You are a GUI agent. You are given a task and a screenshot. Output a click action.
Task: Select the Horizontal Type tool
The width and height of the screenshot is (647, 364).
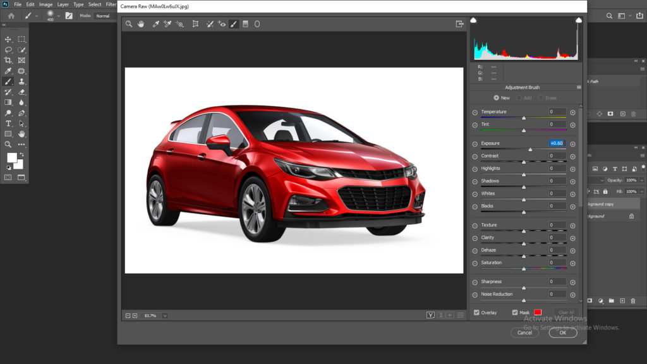pyautogui.click(x=8, y=123)
